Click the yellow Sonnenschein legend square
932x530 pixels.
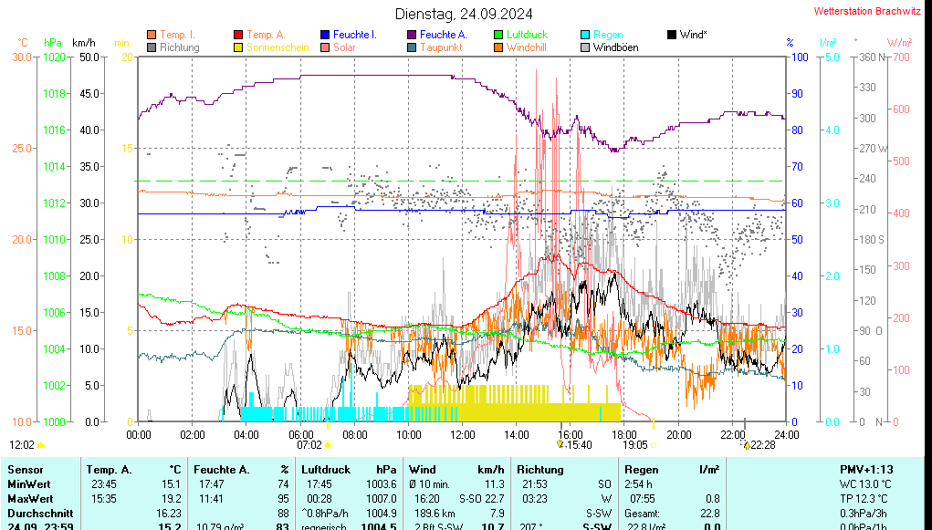[239, 47]
